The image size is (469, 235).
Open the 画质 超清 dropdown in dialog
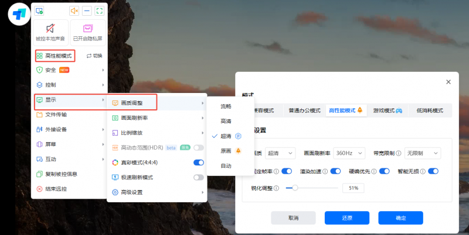pyautogui.click(x=280, y=153)
